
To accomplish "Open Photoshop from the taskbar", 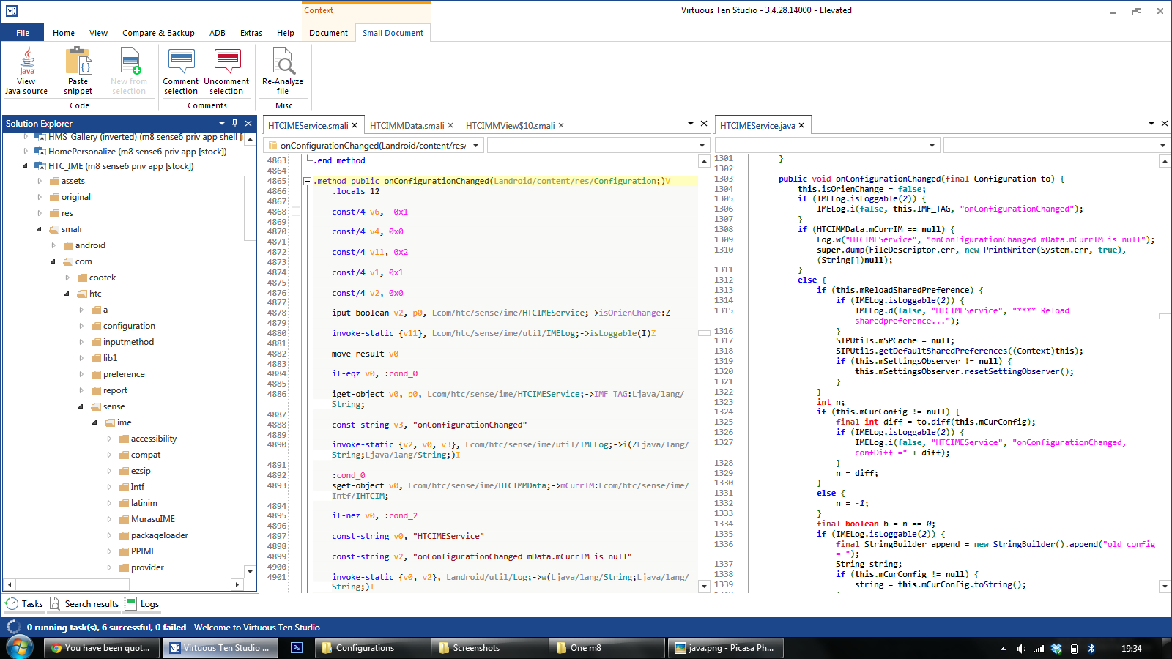I will 297,648.
